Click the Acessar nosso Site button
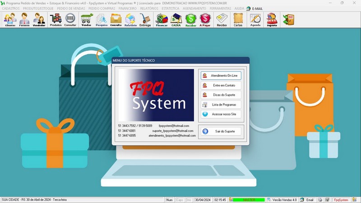Viewport: 361px width, 203px height. pyautogui.click(x=221, y=114)
